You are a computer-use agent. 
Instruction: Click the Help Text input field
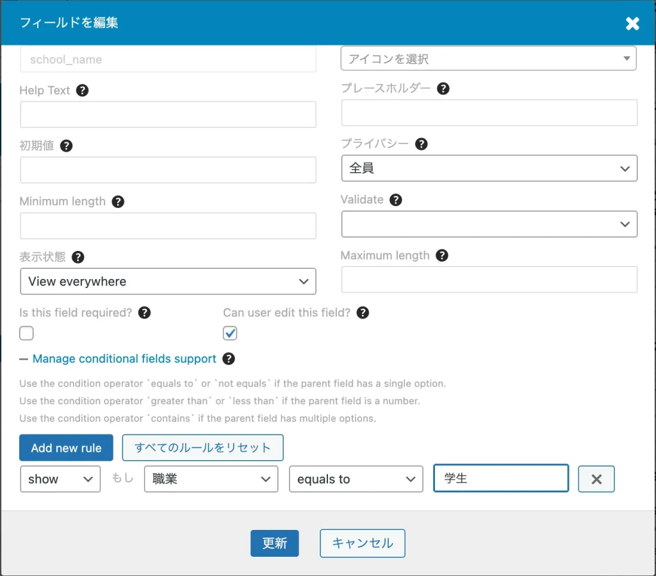(x=168, y=115)
